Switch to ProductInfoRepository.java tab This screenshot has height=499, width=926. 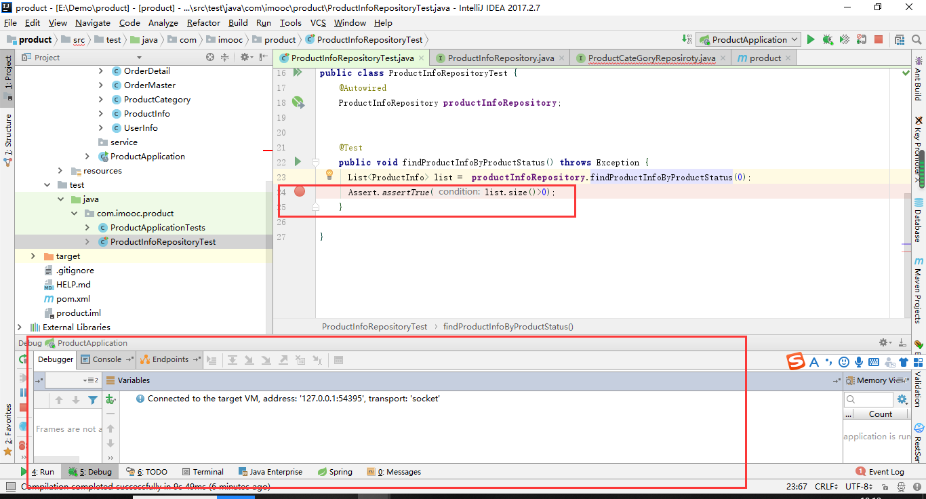click(501, 58)
